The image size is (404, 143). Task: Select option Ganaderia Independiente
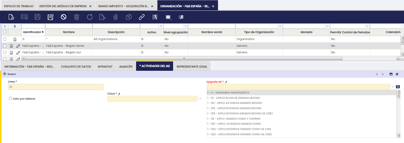pyautogui.click(x=302, y=93)
